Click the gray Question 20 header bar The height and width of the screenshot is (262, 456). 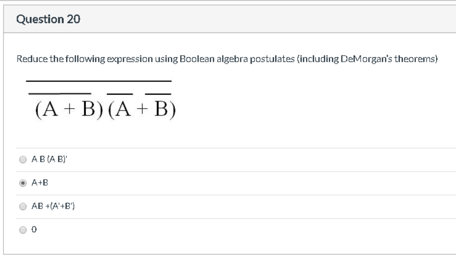[230, 19]
